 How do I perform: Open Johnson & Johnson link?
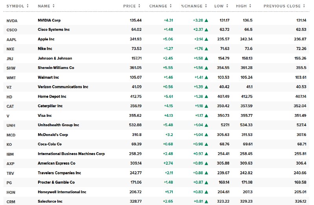[55, 58]
